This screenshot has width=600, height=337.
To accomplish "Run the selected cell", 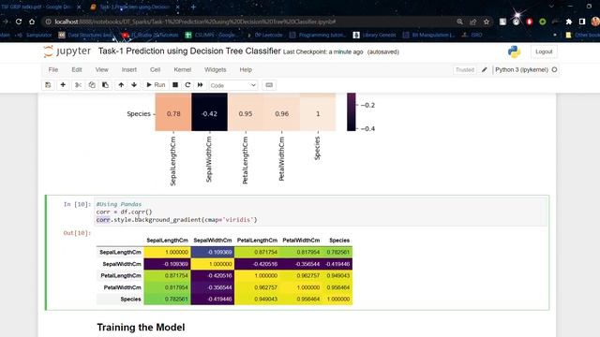I will click(156, 85).
